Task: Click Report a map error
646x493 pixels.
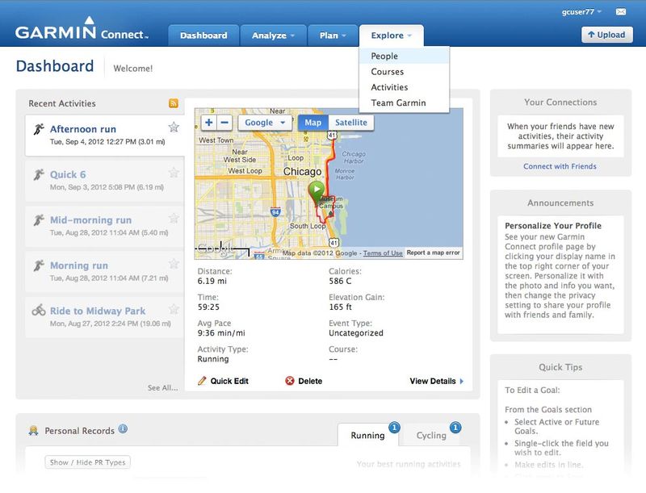Action: pos(433,253)
